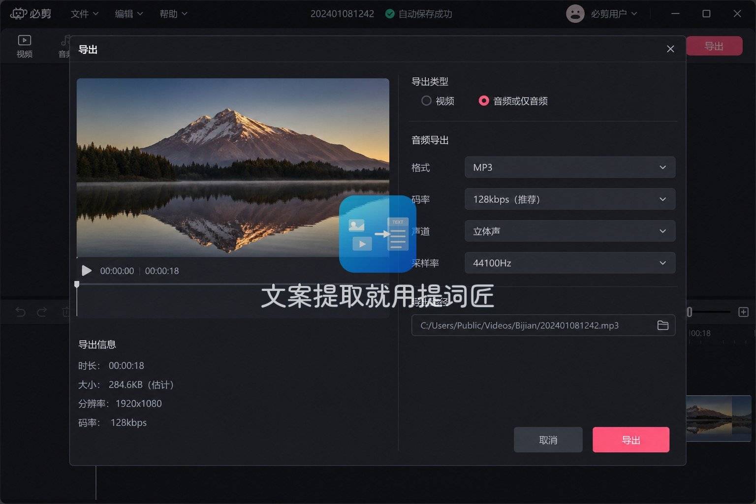Open the 声道 立体声 dropdown
Viewport: 756px width, 504px height.
569,231
